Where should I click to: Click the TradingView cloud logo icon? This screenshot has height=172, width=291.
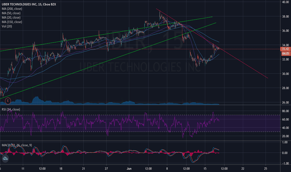[5, 159]
